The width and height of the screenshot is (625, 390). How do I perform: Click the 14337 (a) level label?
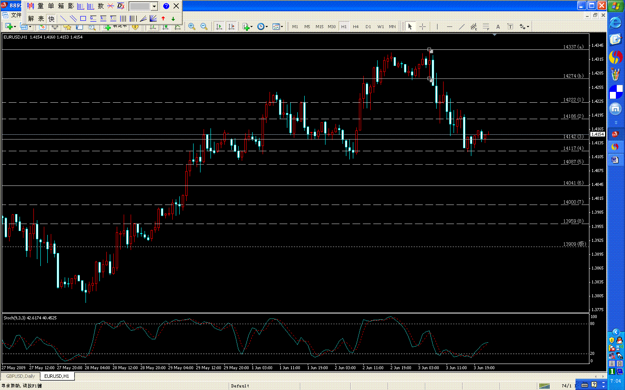click(573, 47)
